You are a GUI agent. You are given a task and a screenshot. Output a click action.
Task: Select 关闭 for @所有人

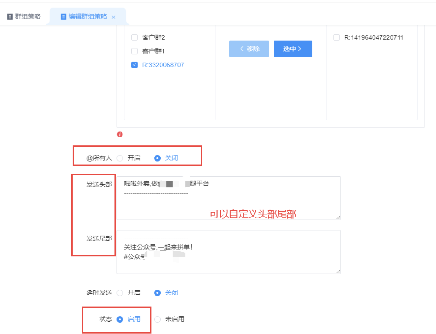pyautogui.click(x=157, y=158)
